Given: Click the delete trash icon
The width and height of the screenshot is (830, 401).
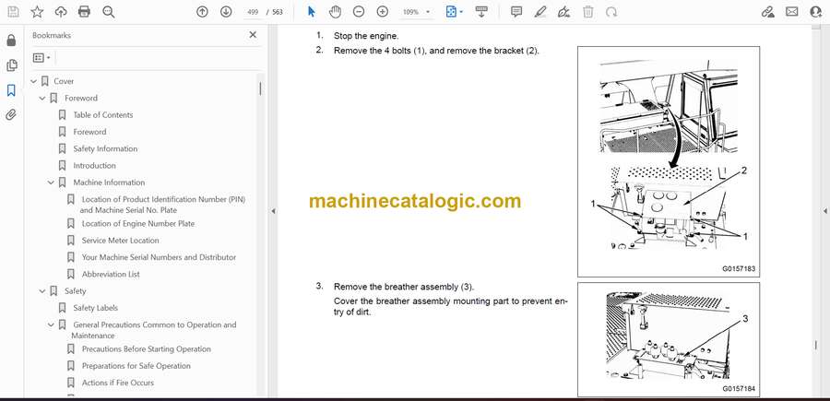Looking at the screenshot, I should pyautogui.click(x=588, y=12).
